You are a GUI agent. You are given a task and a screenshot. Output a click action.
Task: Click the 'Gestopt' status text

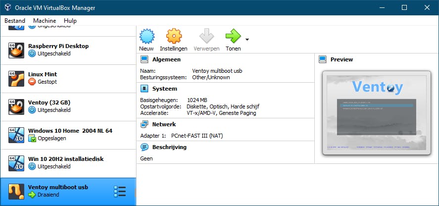pyautogui.click(x=48, y=82)
